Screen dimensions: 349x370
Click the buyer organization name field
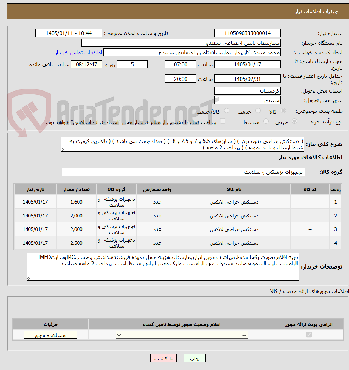coord(181,43)
